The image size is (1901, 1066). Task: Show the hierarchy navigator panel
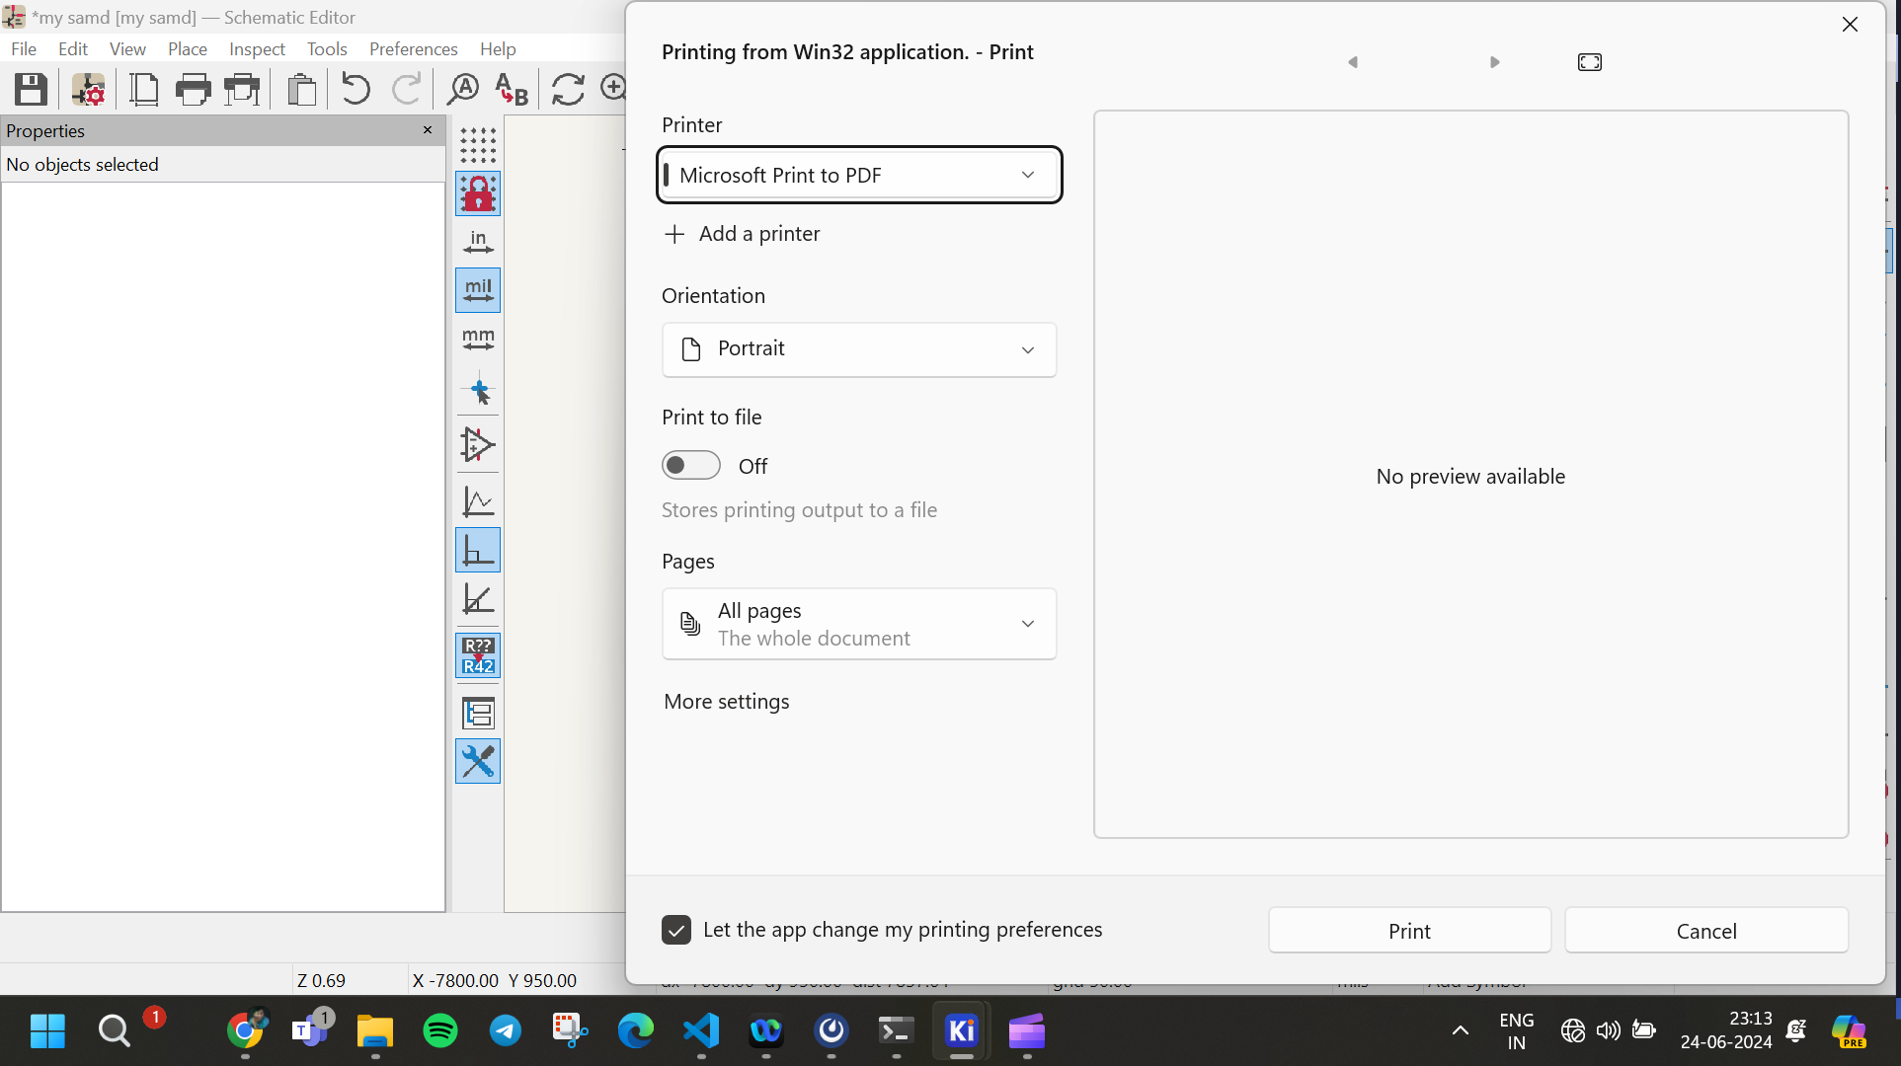point(478,713)
